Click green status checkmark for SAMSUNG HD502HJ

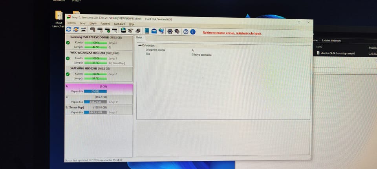pyautogui.click(x=68, y=74)
